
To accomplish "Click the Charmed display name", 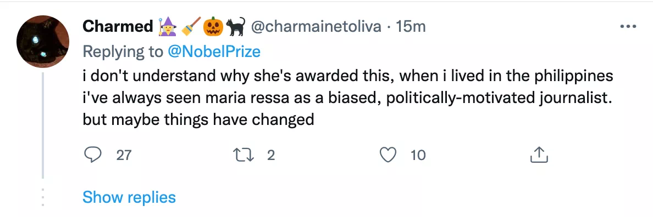I will pyautogui.click(x=118, y=26).
